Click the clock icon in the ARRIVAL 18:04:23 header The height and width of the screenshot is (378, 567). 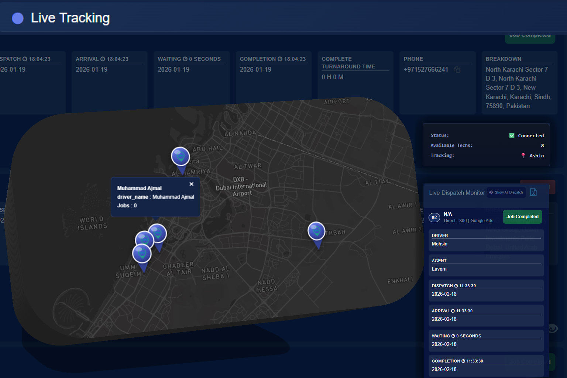click(102, 59)
